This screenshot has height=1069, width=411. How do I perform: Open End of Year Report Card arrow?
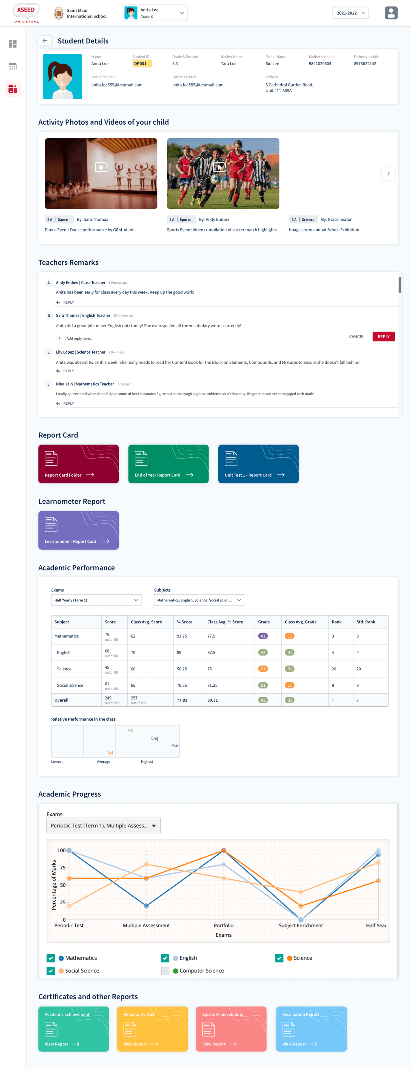(x=189, y=475)
